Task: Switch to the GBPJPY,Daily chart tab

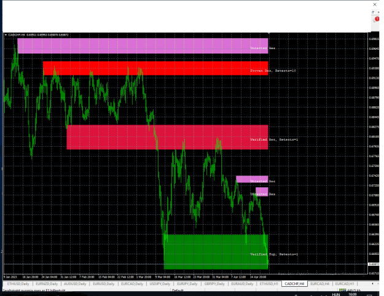Action: (214, 284)
